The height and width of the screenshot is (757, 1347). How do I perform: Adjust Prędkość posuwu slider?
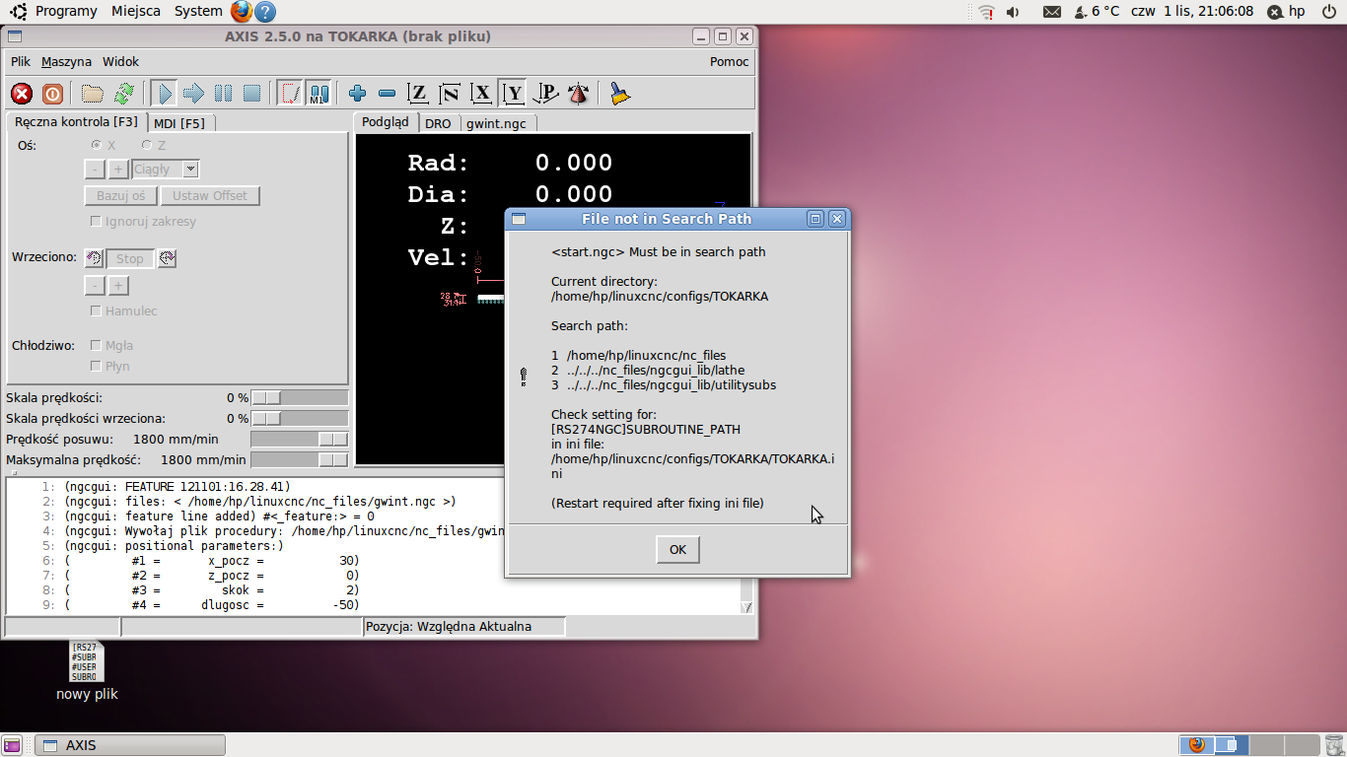click(300, 439)
